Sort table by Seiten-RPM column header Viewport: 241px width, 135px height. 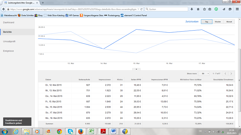click(x=136, y=80)
